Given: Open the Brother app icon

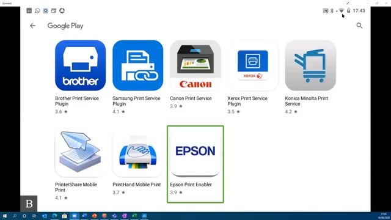Looking at the screenshot, I should (80, 65).
